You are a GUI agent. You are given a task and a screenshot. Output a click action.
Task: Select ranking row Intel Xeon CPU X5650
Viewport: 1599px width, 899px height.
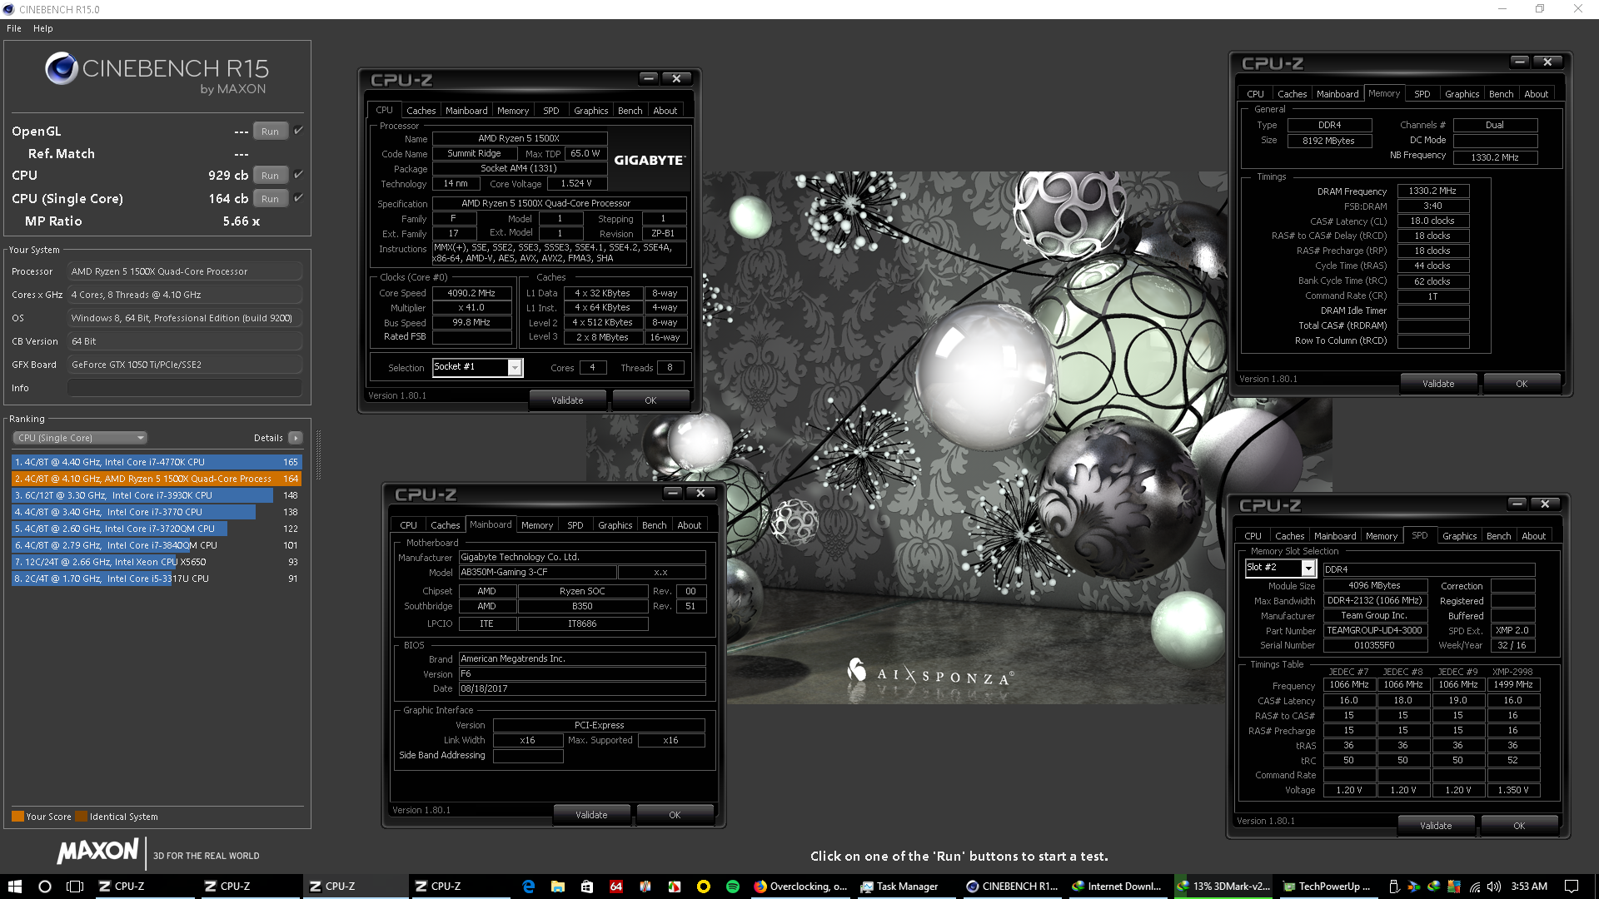coord(157,562)
